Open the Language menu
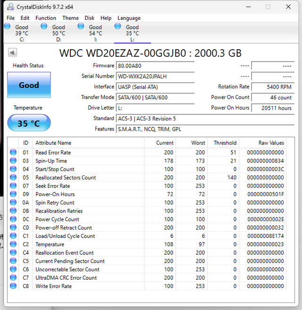 tap(129, 18)
